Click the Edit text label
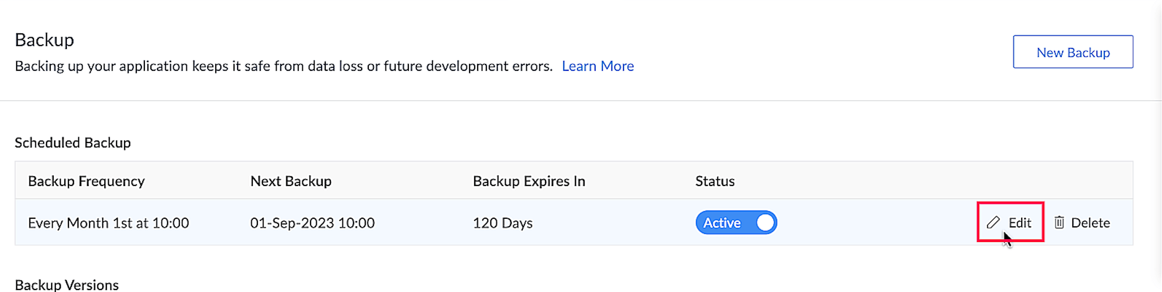This screenshot has width=1162, height=292. click(x=1020, y=223)
